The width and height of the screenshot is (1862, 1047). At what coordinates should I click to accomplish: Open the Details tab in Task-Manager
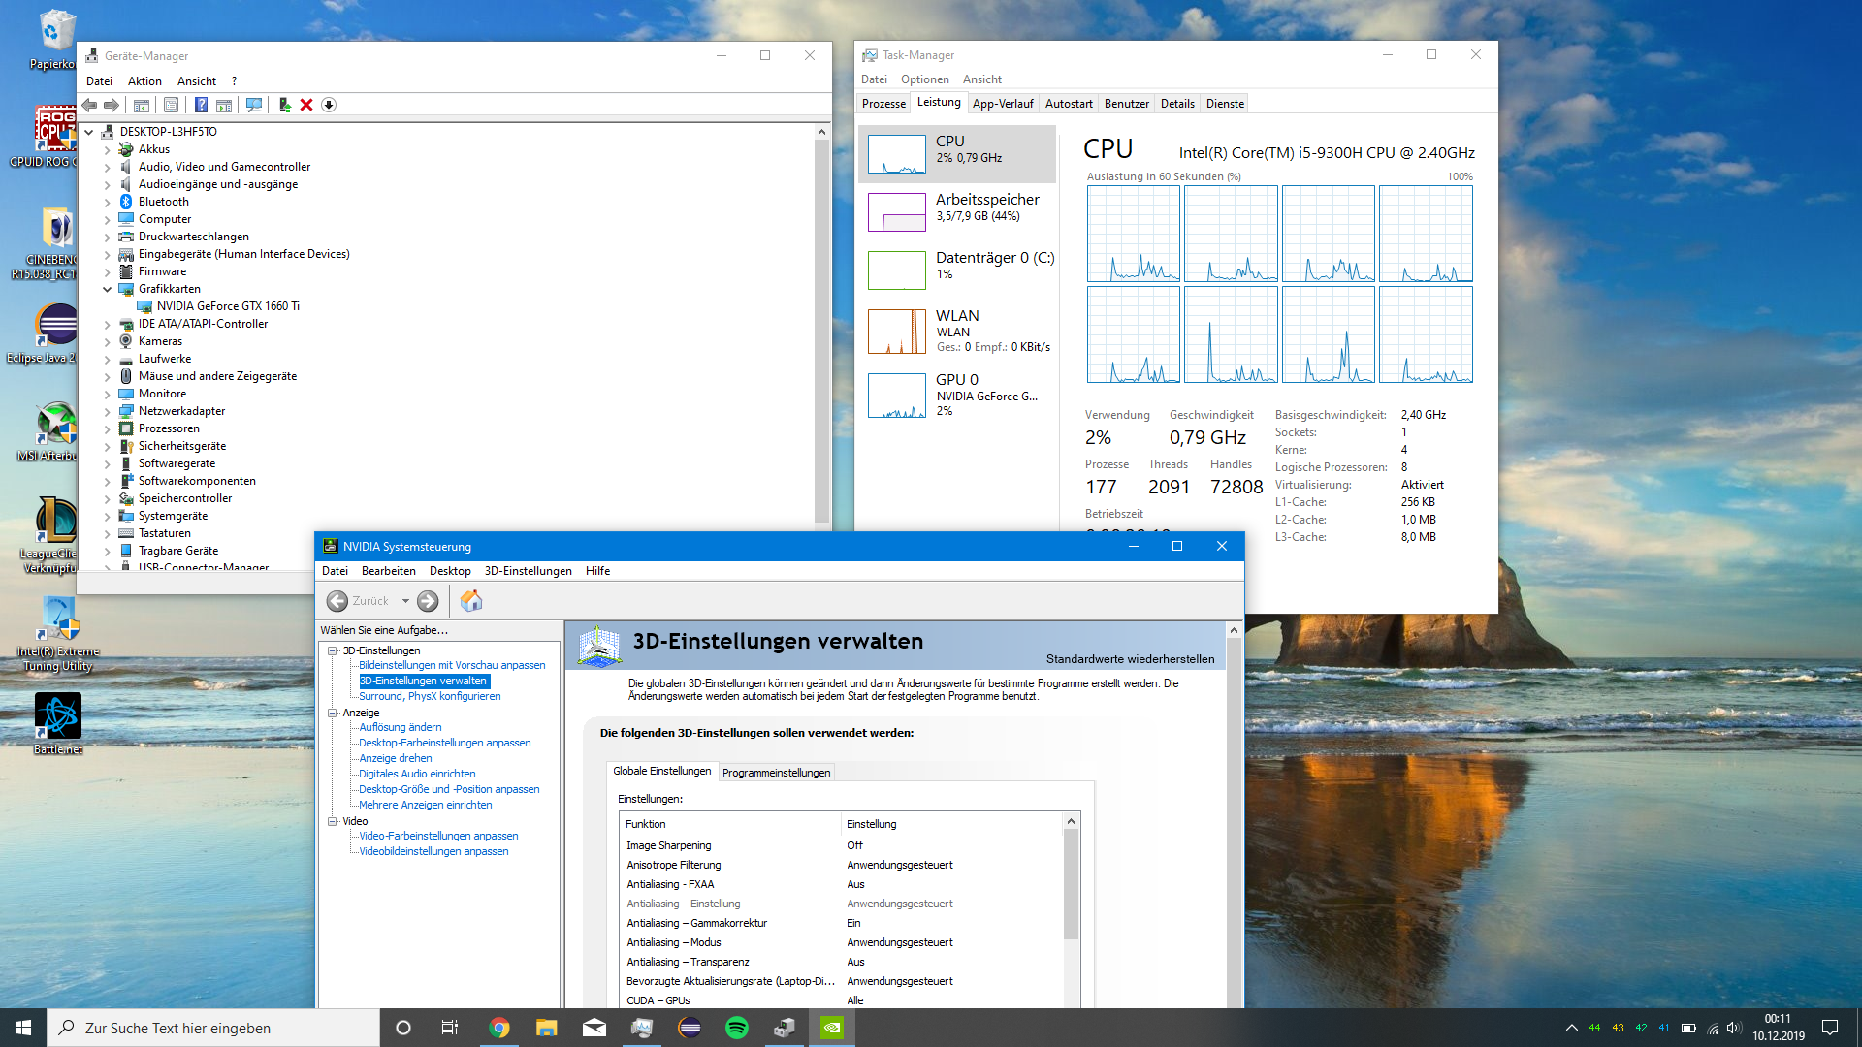[x=1177, y=104]
